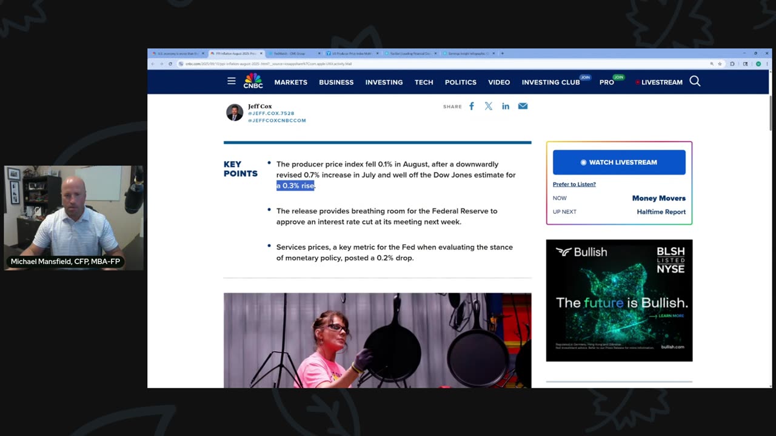Switch to the Earnings Insight Infographic tab

pos(468,53)
